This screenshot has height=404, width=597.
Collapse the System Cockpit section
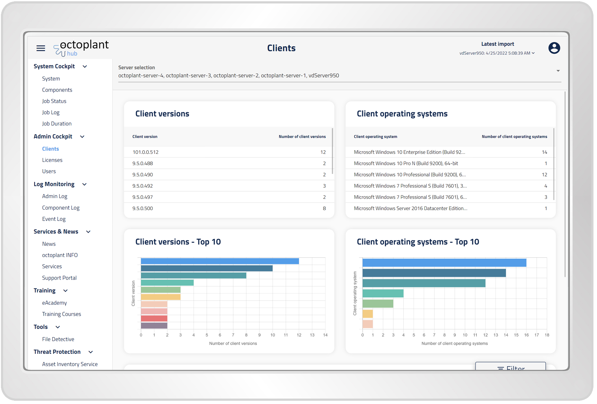point(85,66)
